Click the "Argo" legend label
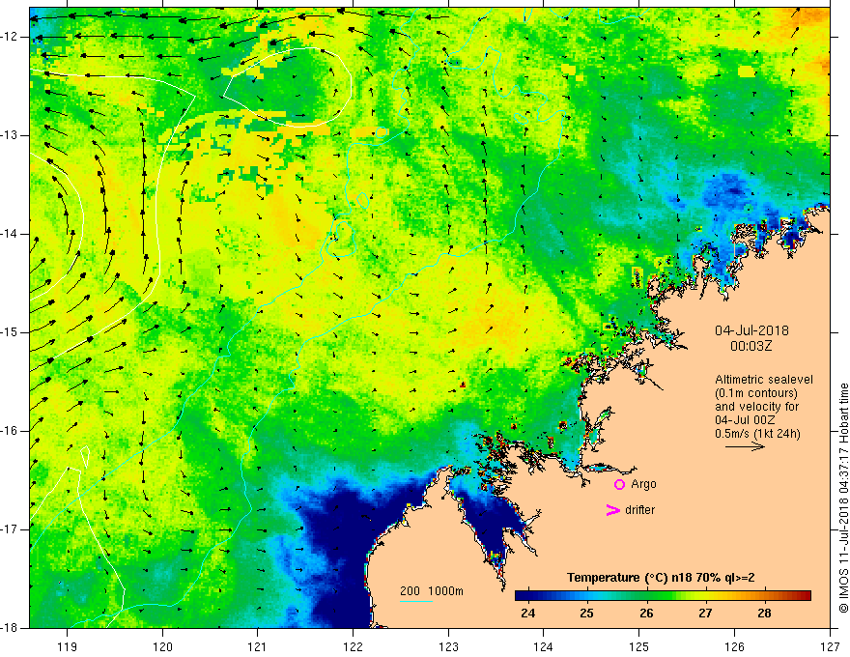 click(643, 485)
